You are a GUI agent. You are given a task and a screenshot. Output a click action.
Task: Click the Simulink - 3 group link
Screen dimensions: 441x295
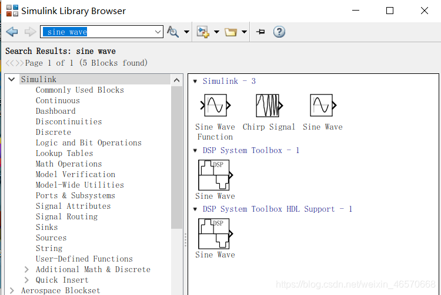click(229, 82)
